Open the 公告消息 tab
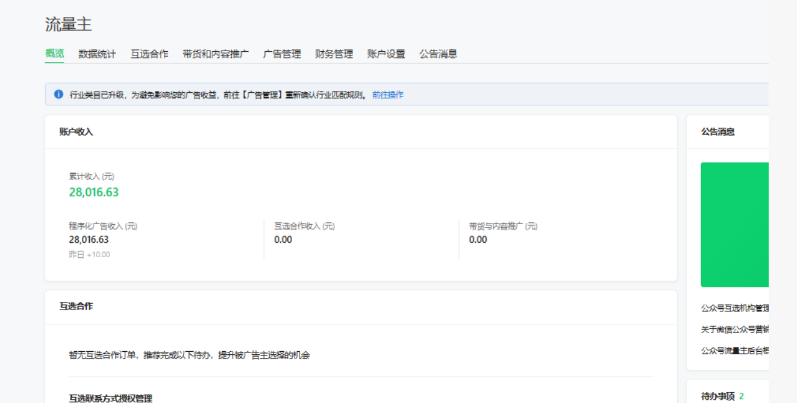797x403 pixels. pyautogui.click(x=438, y=54)
